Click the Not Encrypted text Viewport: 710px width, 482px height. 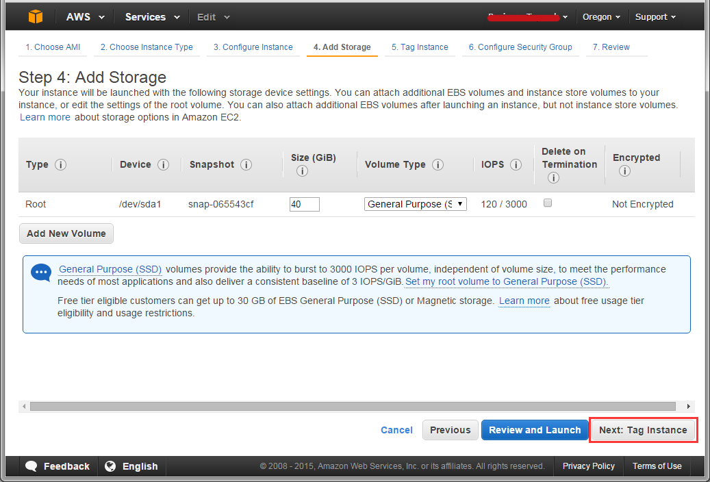coord(642,204)
